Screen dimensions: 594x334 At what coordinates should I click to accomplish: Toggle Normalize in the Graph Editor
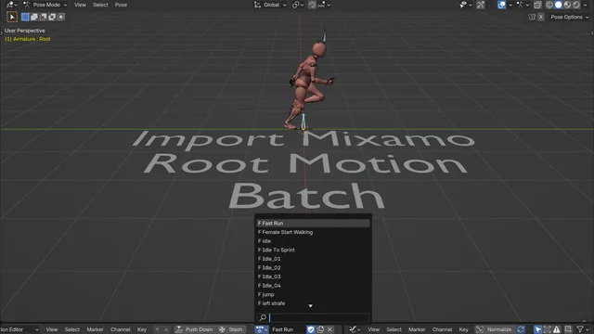495,329
